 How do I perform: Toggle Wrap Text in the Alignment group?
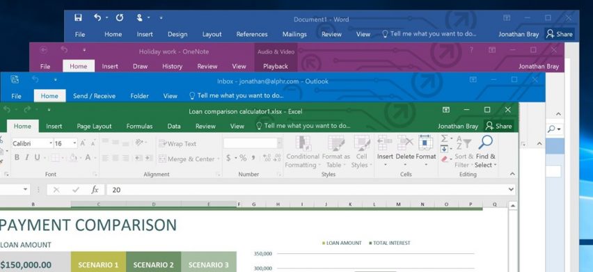177,143
